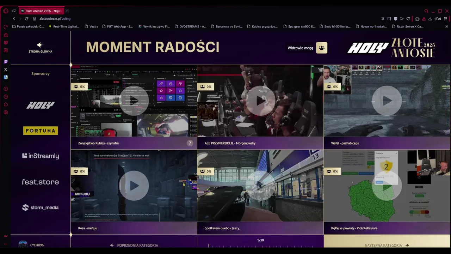Open the Fortuna sponsor logo
The height and width of the screenshot is (254, 451).
tap(41, 131)
